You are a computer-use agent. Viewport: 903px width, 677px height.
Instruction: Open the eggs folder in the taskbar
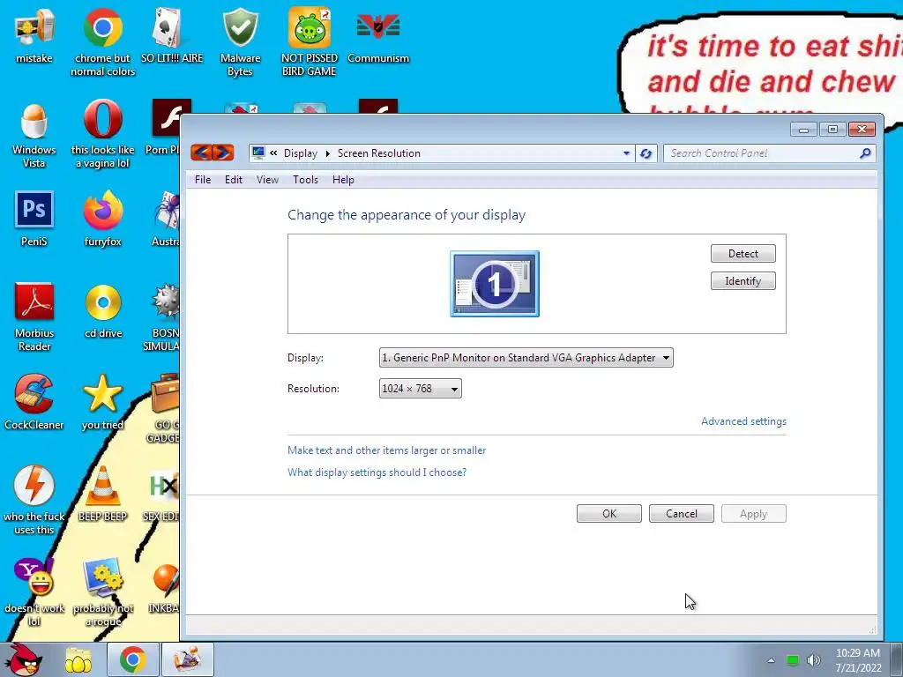[78, 659]
